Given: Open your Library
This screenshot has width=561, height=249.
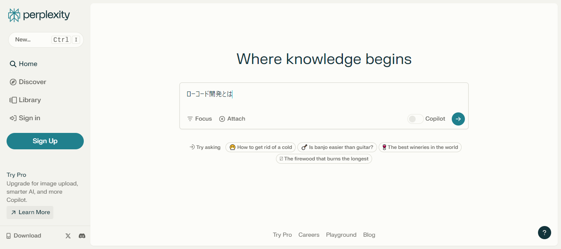Looking at the screenshot, I should pos(29,100).
